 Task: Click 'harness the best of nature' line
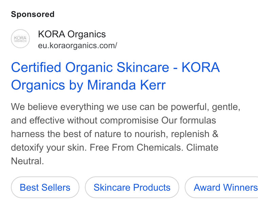[114, 134]
